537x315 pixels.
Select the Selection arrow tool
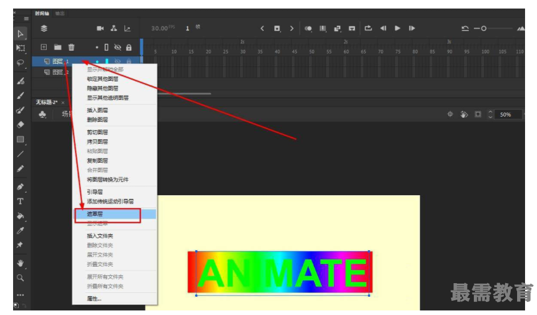pyautogui.click(x=20, y=34)
